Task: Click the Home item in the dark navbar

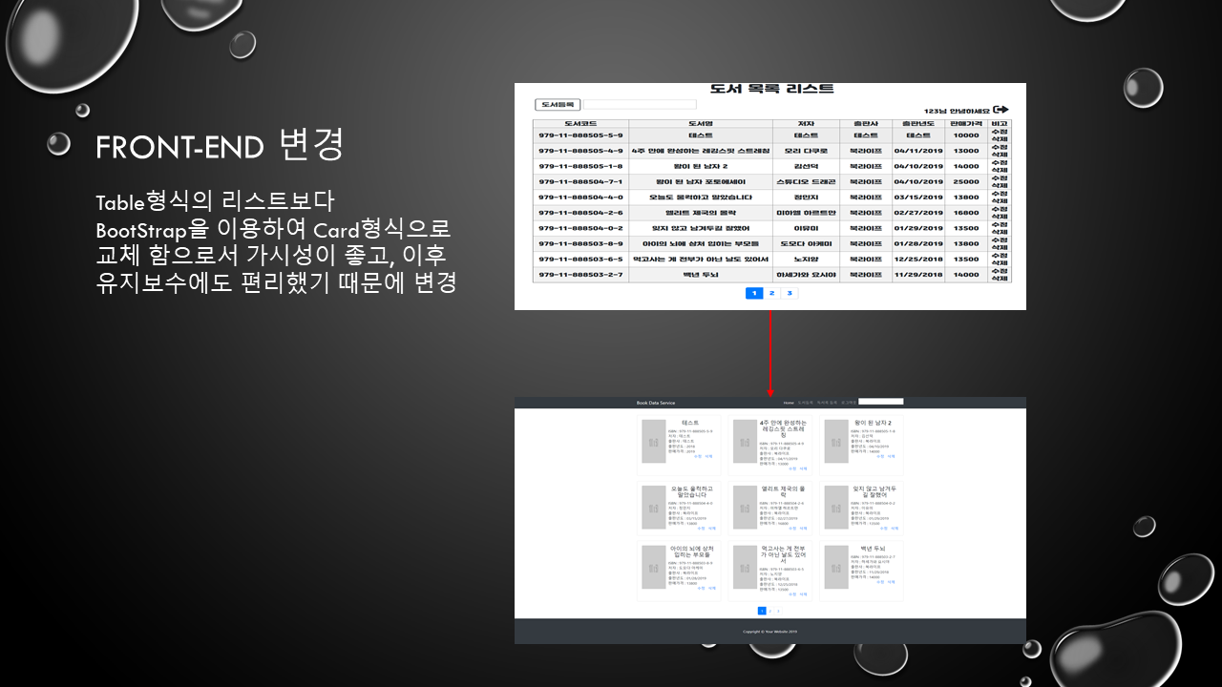Action: (789, 403)
